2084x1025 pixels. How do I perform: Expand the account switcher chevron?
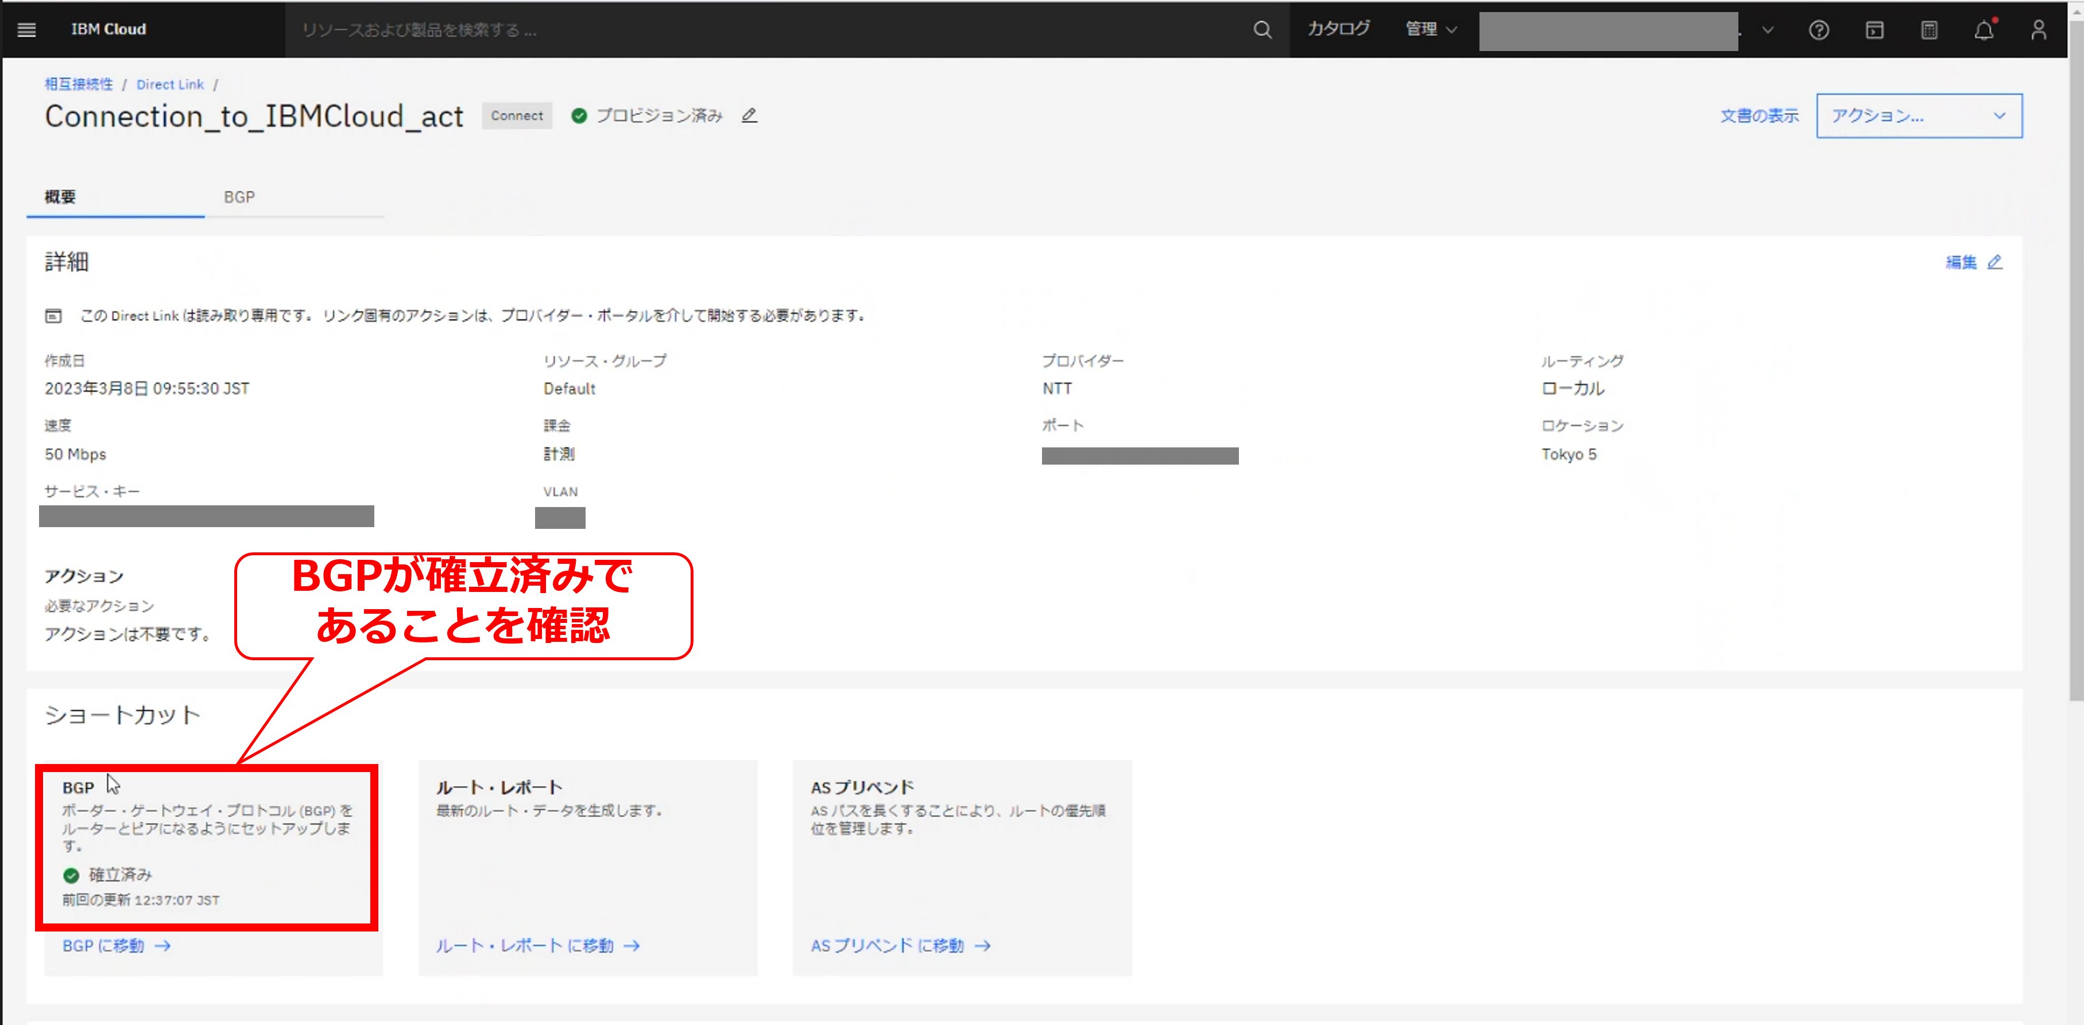(x=1768, y=30)
